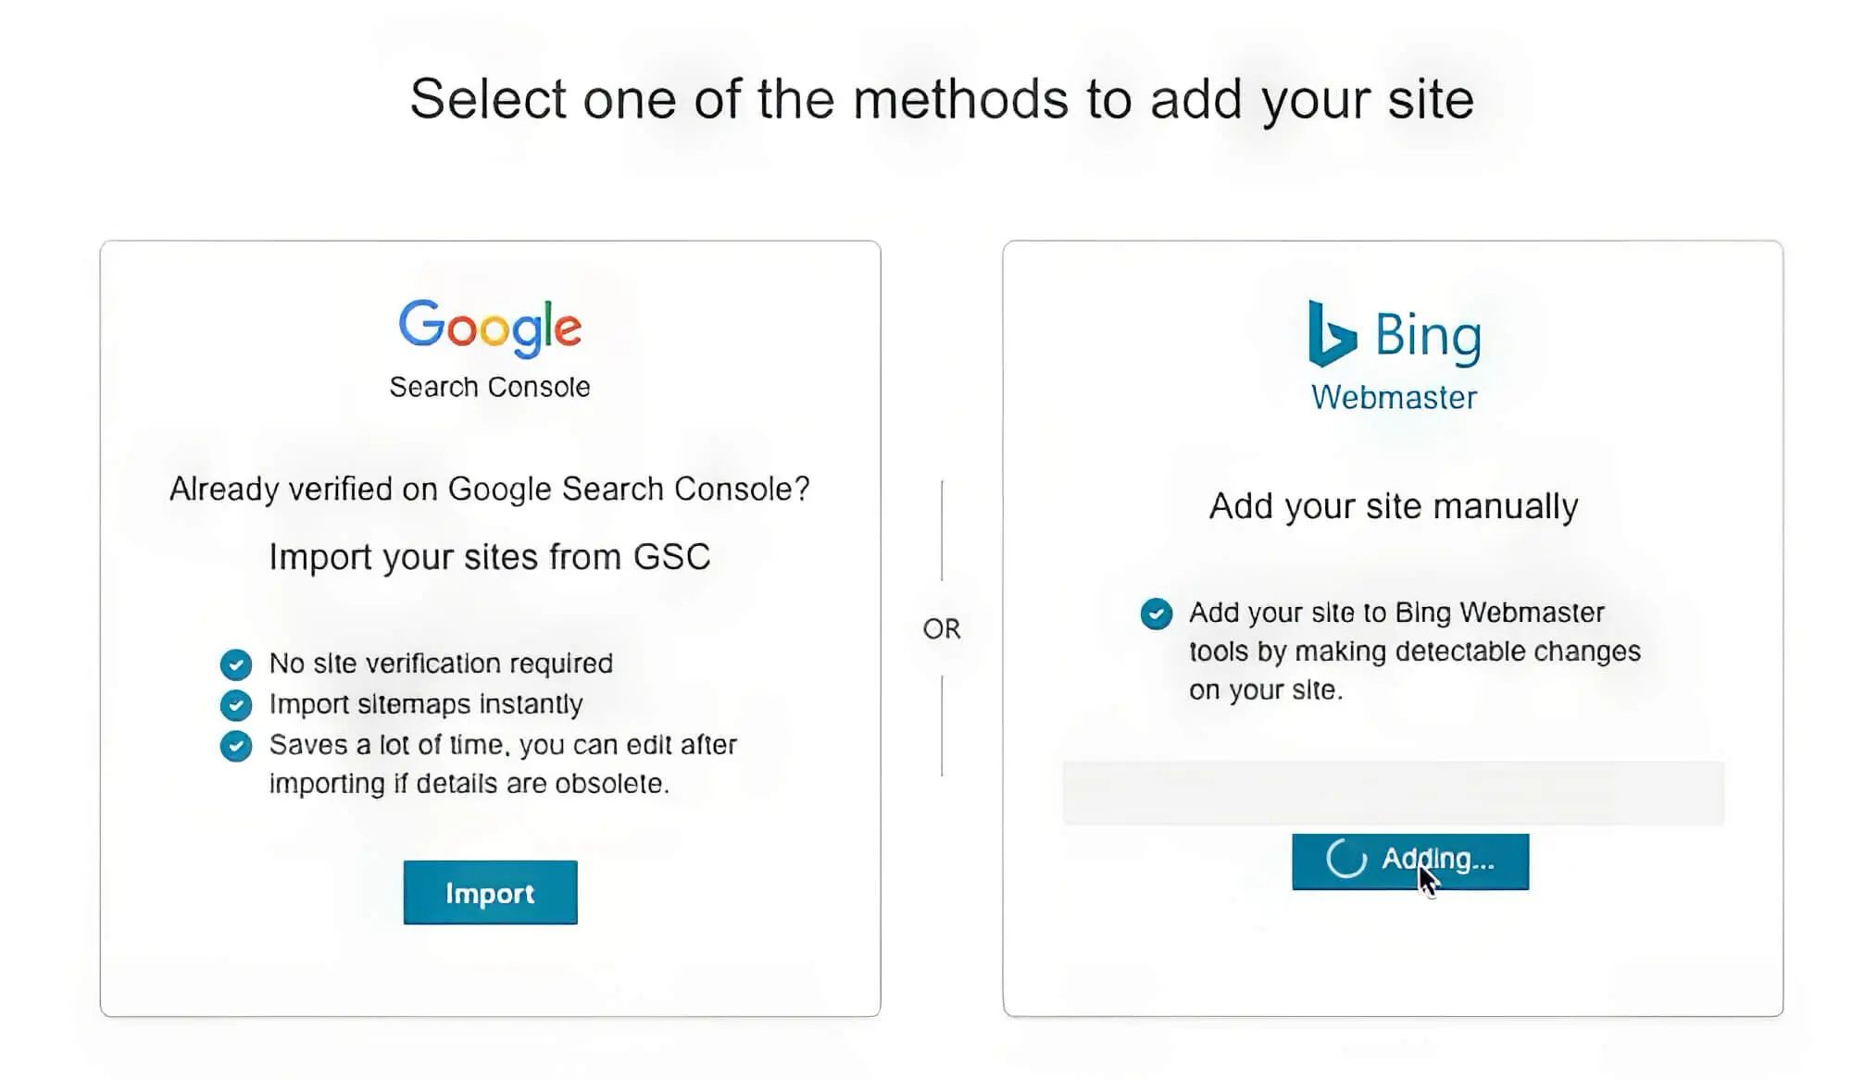Click checkmark beside Import sitemaps instantly

click(x=236, y=704)
